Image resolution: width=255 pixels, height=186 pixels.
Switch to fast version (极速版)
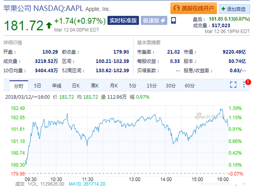click(x=154, y=20)
